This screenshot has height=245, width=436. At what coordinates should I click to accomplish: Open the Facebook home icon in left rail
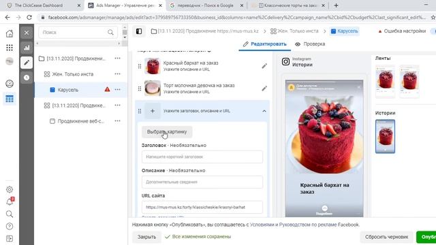click(x=10, y=33)
